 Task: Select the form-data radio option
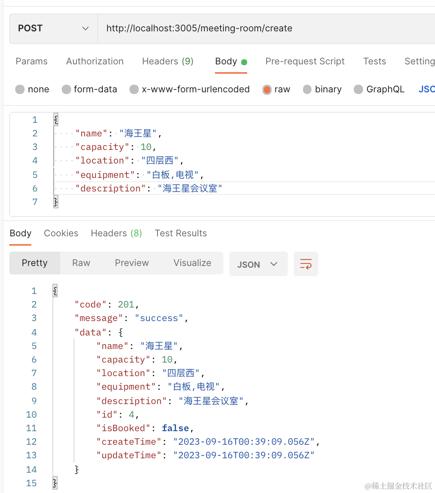click(66, 89)
